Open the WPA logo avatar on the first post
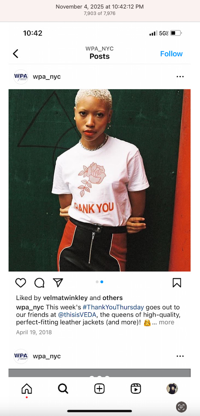The height and width of the screenshot is (416, 200). pos(21,77)
